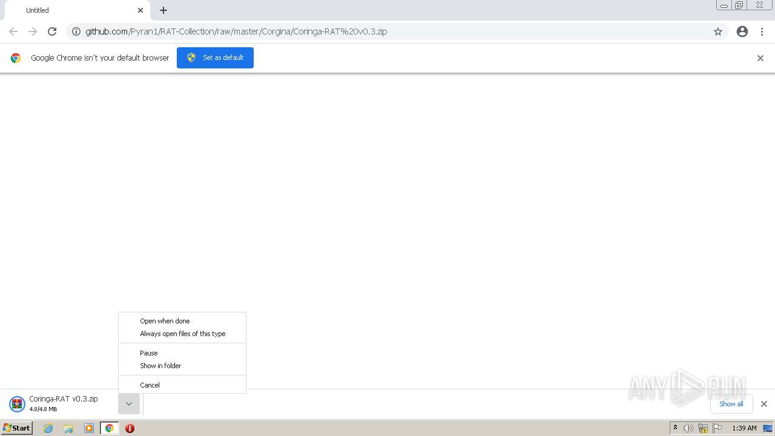Choose Always open files of this type

point(182,334)
